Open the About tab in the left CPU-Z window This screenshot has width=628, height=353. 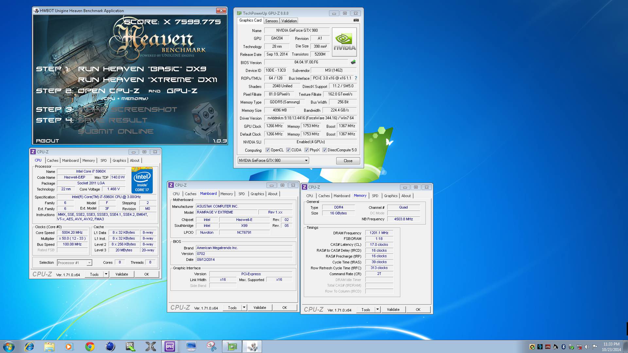coord(135,160)
